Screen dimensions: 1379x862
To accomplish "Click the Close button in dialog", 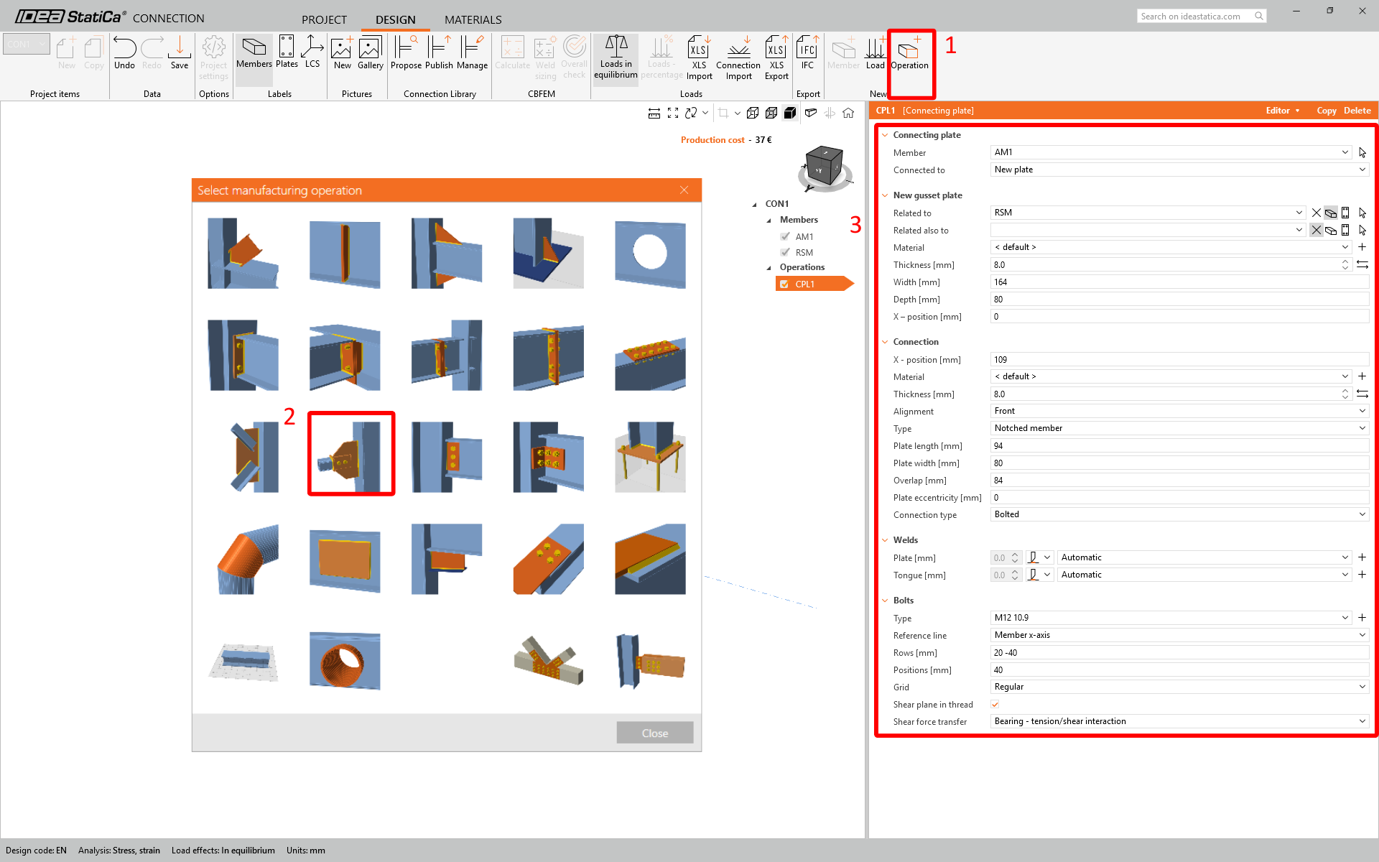I will [x=654, y=733].
